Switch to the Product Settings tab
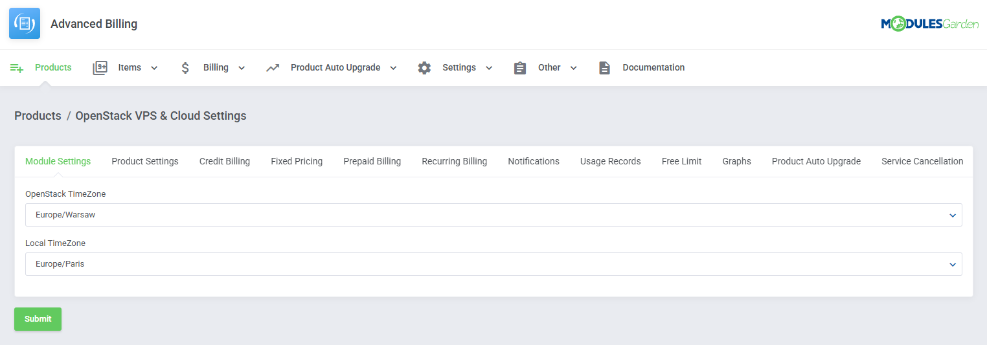 pyautogui.click(x=144, y=161)
